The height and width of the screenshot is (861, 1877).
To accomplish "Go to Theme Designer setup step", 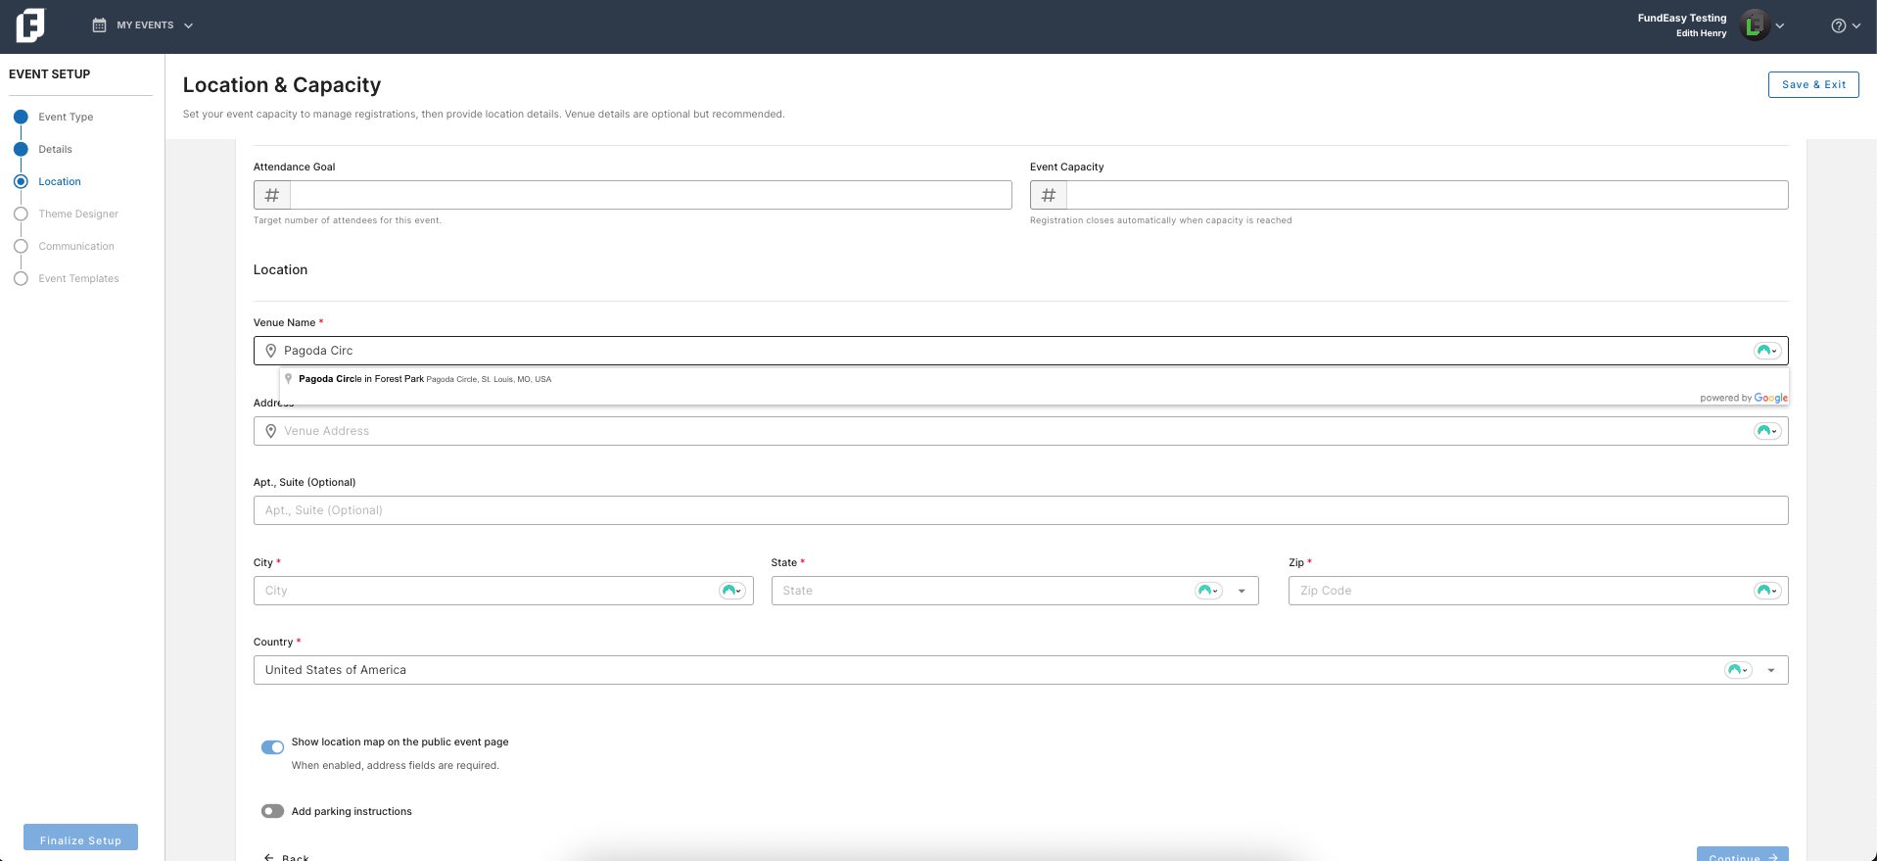I will pos(78,214).
